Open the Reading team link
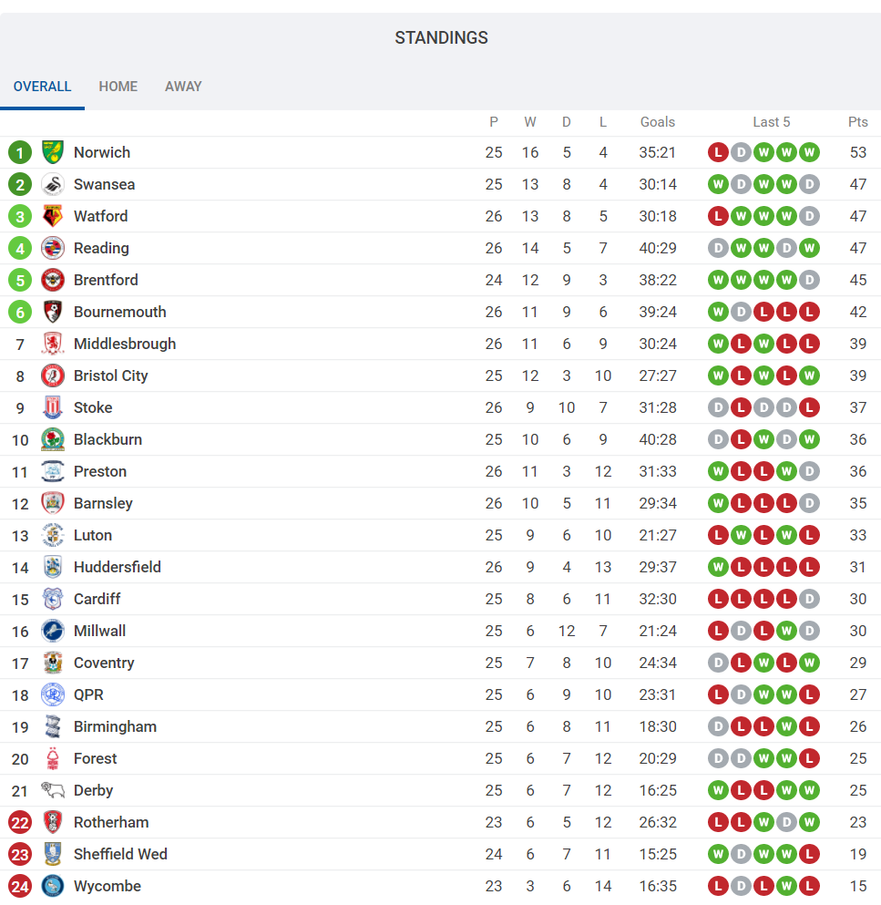Viewport: 881px width, 905px height. point(101,248)
